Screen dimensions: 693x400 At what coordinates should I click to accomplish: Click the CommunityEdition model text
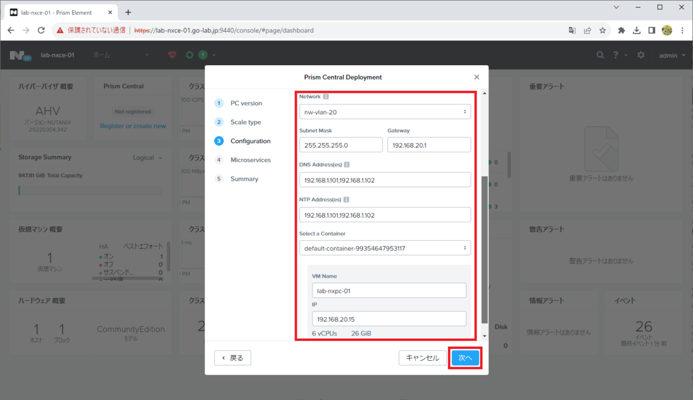point(131,329)
